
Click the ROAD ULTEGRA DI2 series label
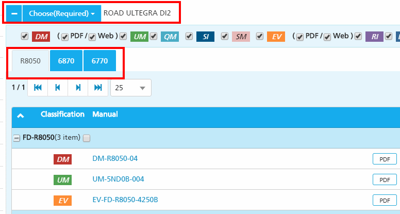[137, 13]
